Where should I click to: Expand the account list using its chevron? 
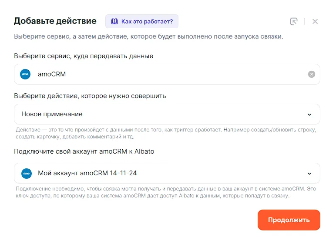[x=309, y=174]
